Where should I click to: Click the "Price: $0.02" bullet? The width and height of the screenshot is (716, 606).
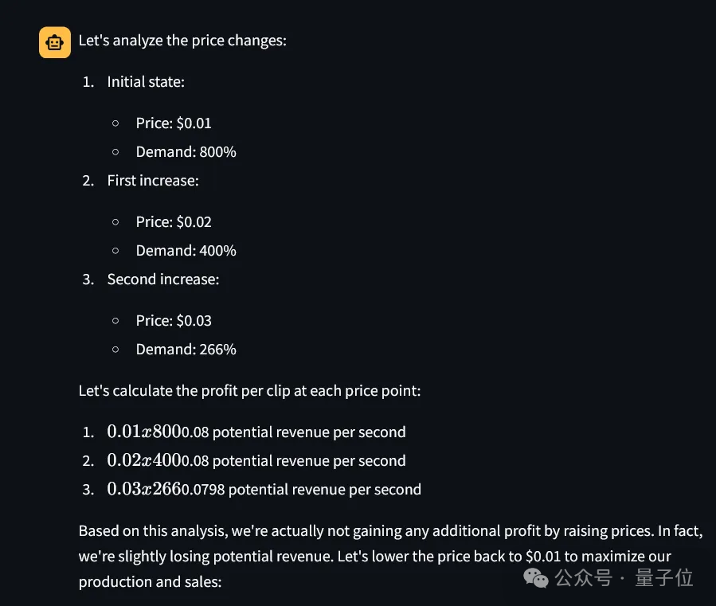(x=174, y=222)
